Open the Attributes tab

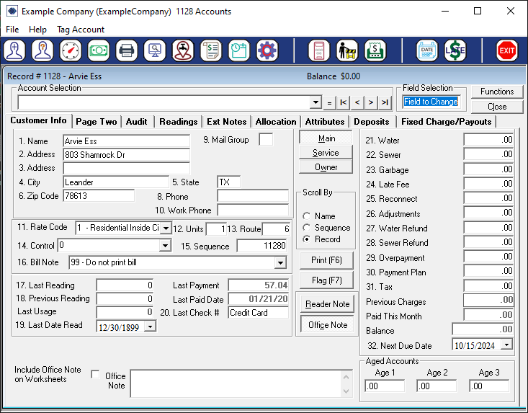[x=325, y=122]
